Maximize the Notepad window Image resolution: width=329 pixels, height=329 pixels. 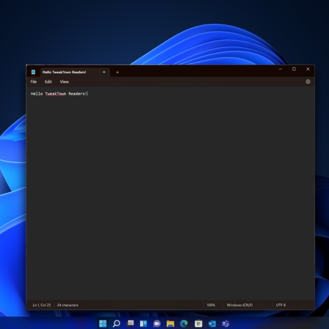click(x=294, y=69)
